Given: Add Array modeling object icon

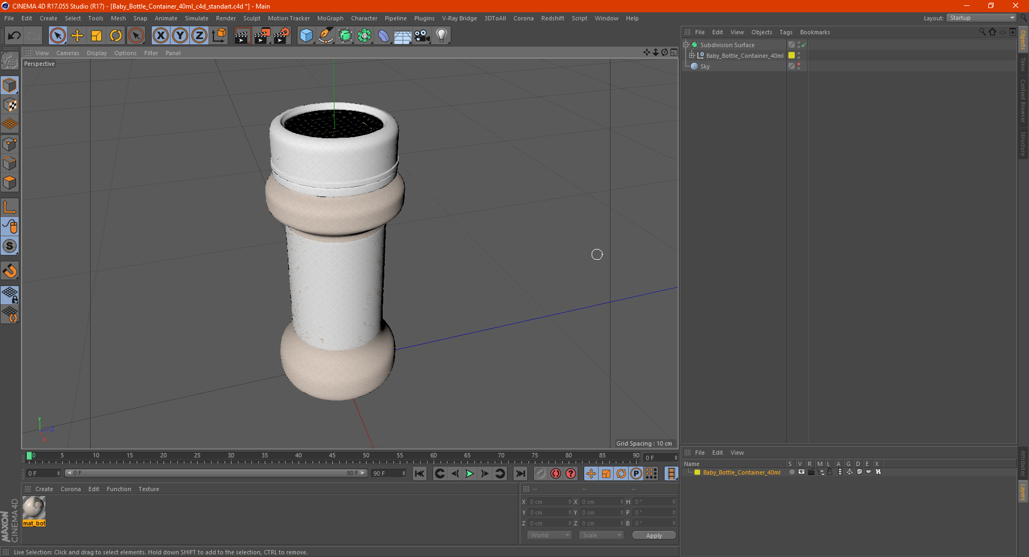Looking at the screenshot, I should point(364,36).
